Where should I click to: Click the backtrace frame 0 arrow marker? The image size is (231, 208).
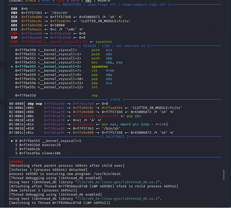tap(12, 141)
